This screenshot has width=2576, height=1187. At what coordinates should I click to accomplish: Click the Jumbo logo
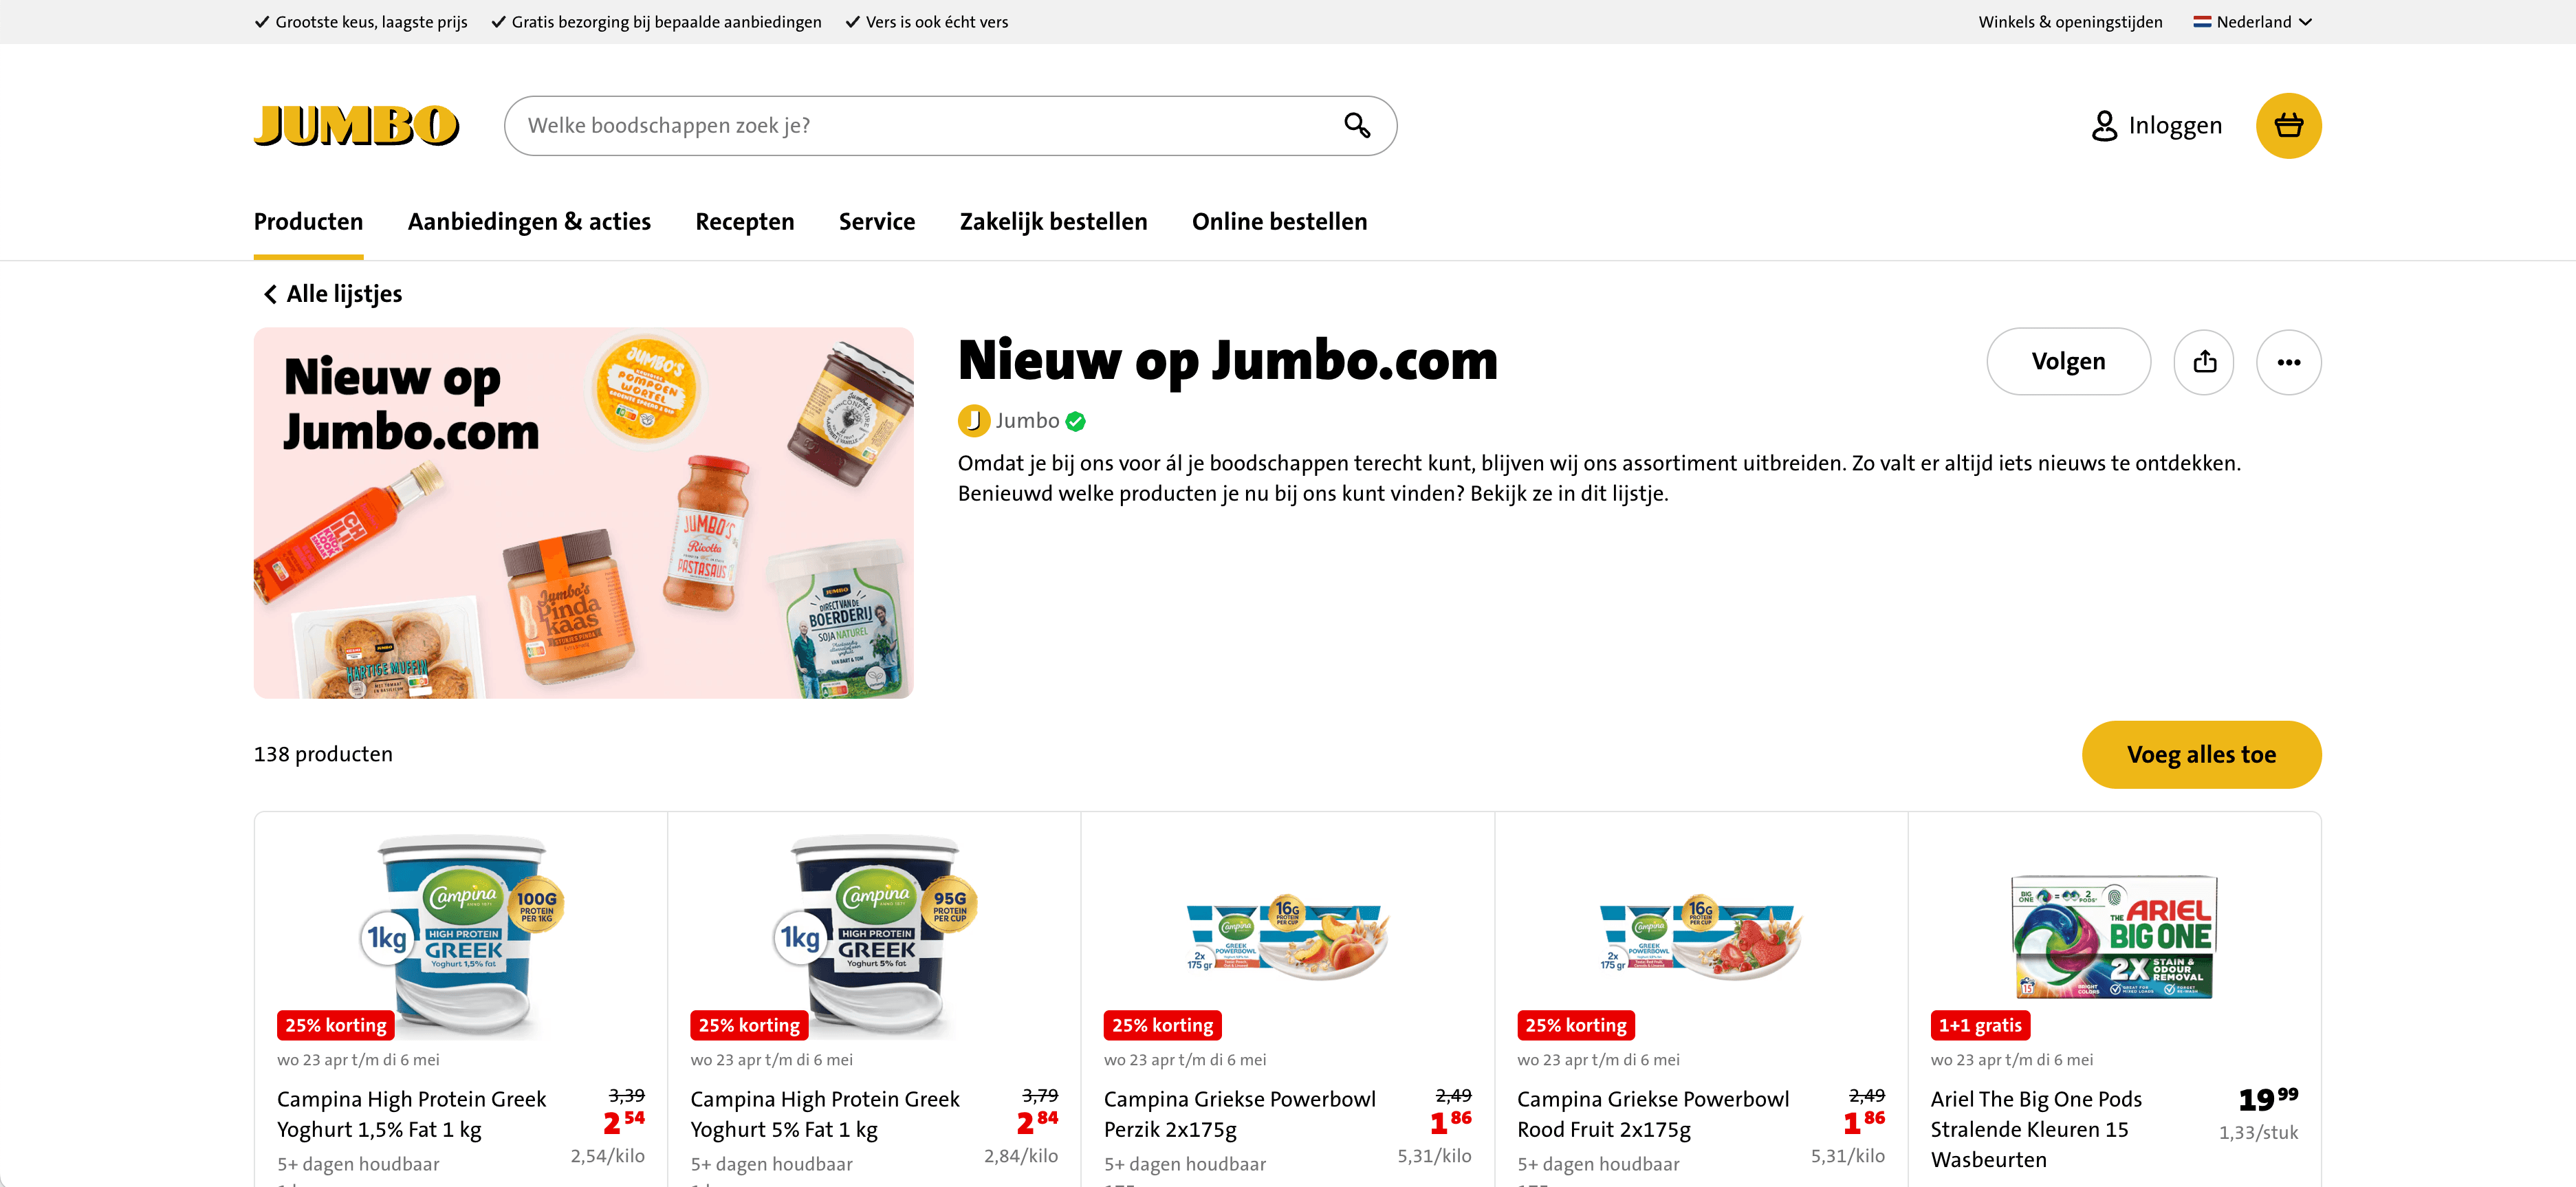pos(356,126)
